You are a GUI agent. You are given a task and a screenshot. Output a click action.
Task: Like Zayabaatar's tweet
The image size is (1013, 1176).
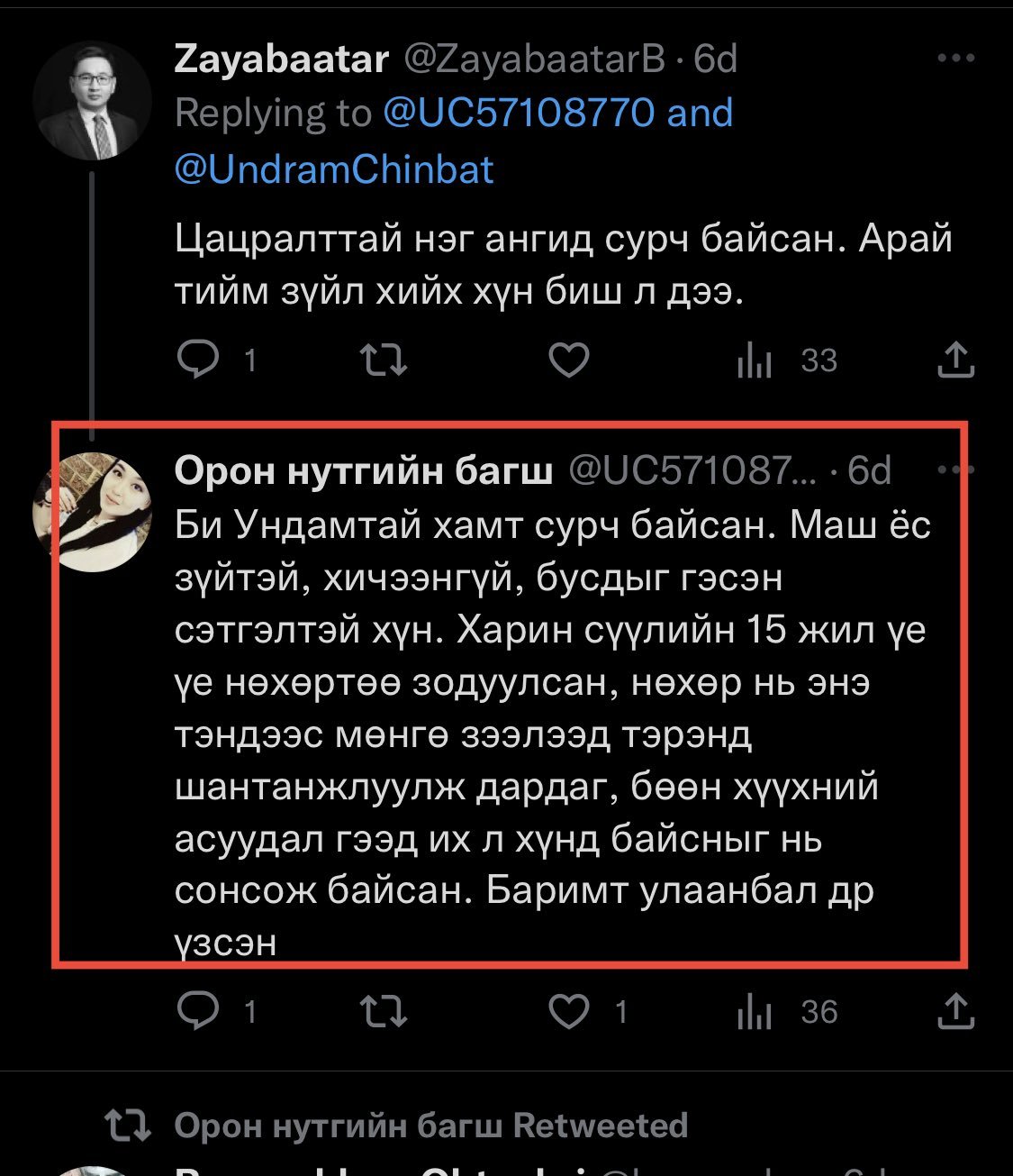[569, 360]
